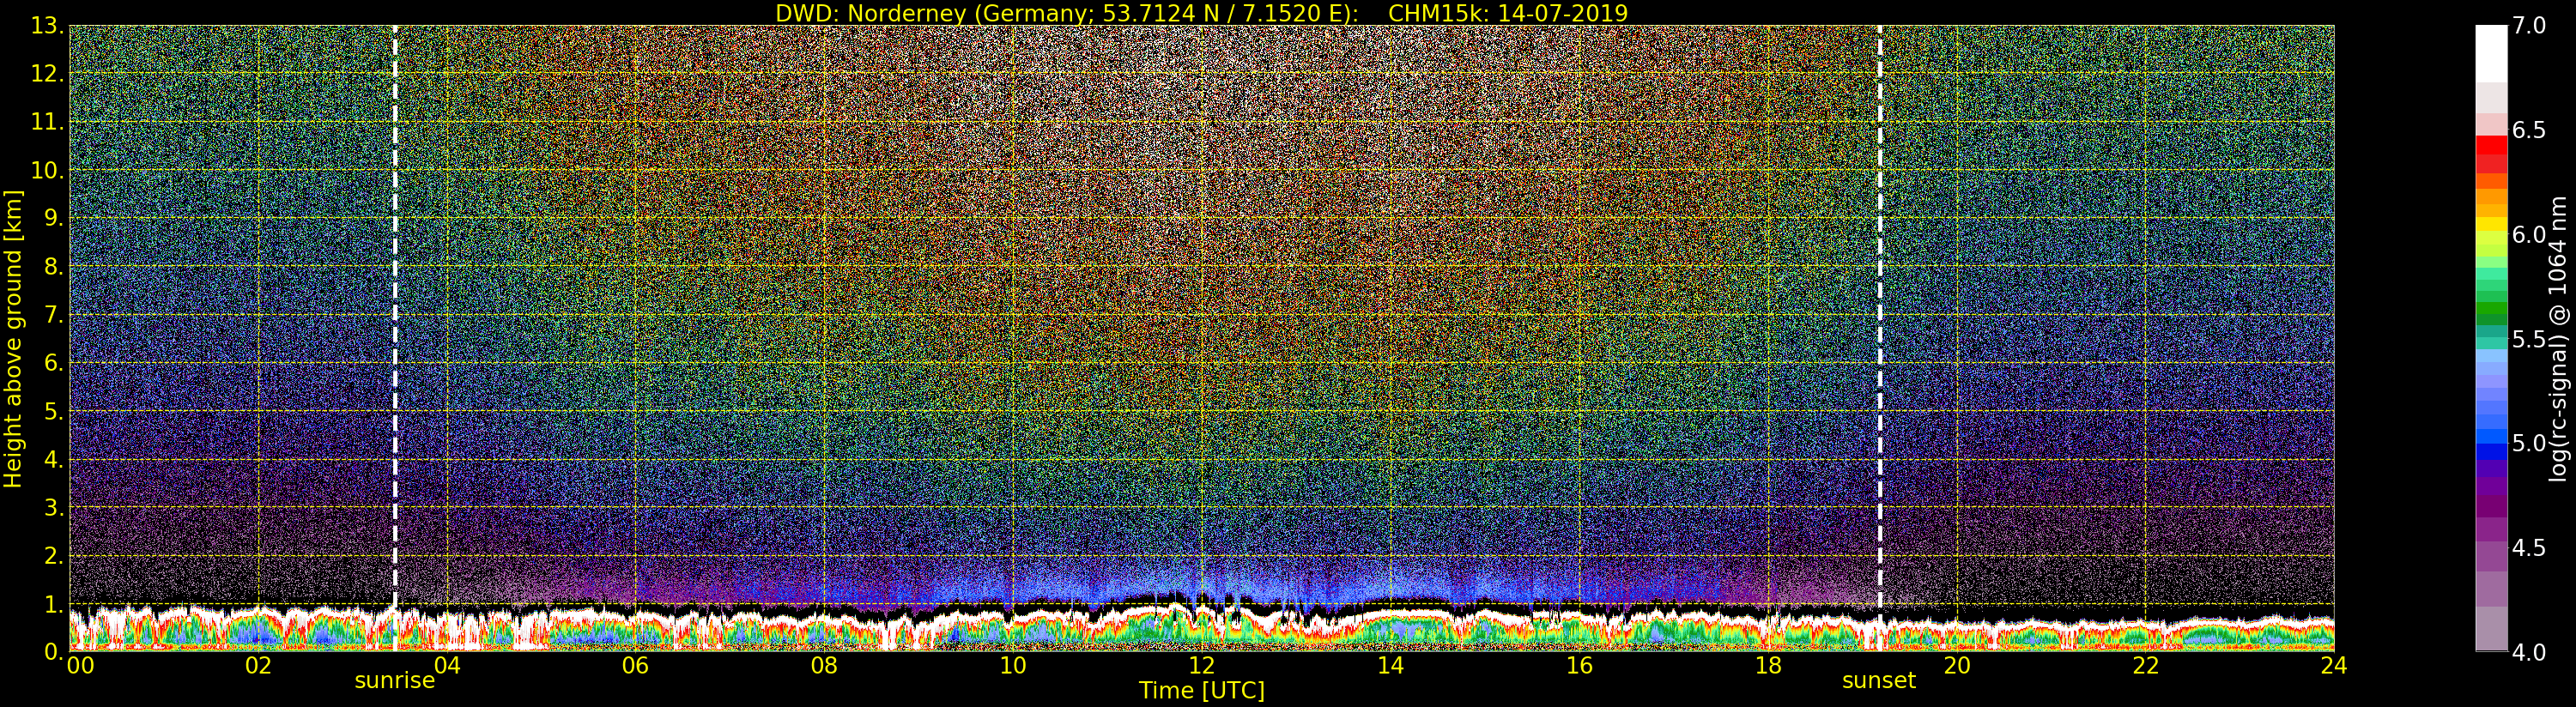Image resolution: width=2576 pixels, height=707 pixels.
Task: Click the x-axis tick label '16'
Action: pyautogui.click(x=1579, y=666)
